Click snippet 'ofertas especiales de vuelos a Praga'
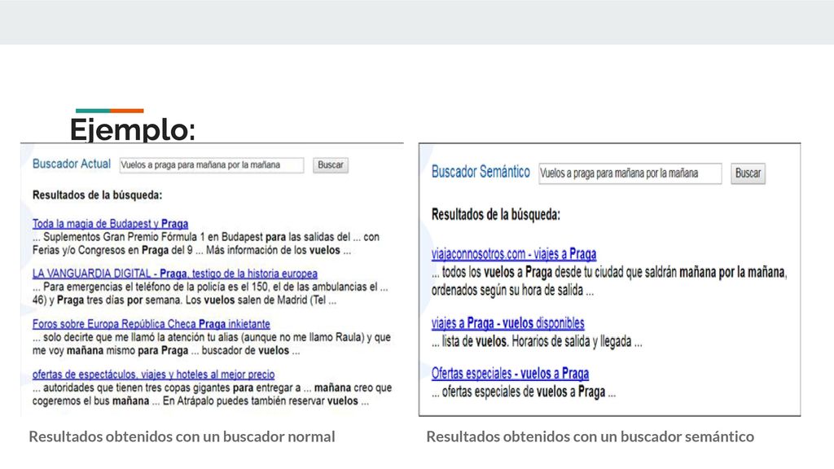 pos(524,392)
